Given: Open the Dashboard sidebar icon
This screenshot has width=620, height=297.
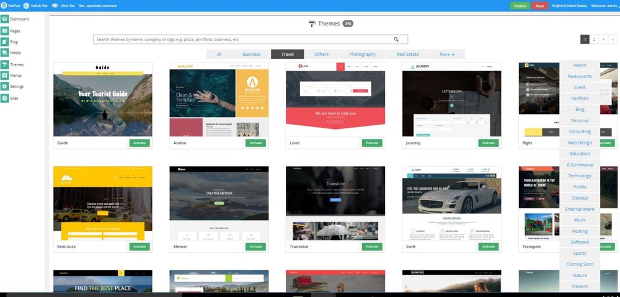Looking at the screenshot, I should coord(4,19).
